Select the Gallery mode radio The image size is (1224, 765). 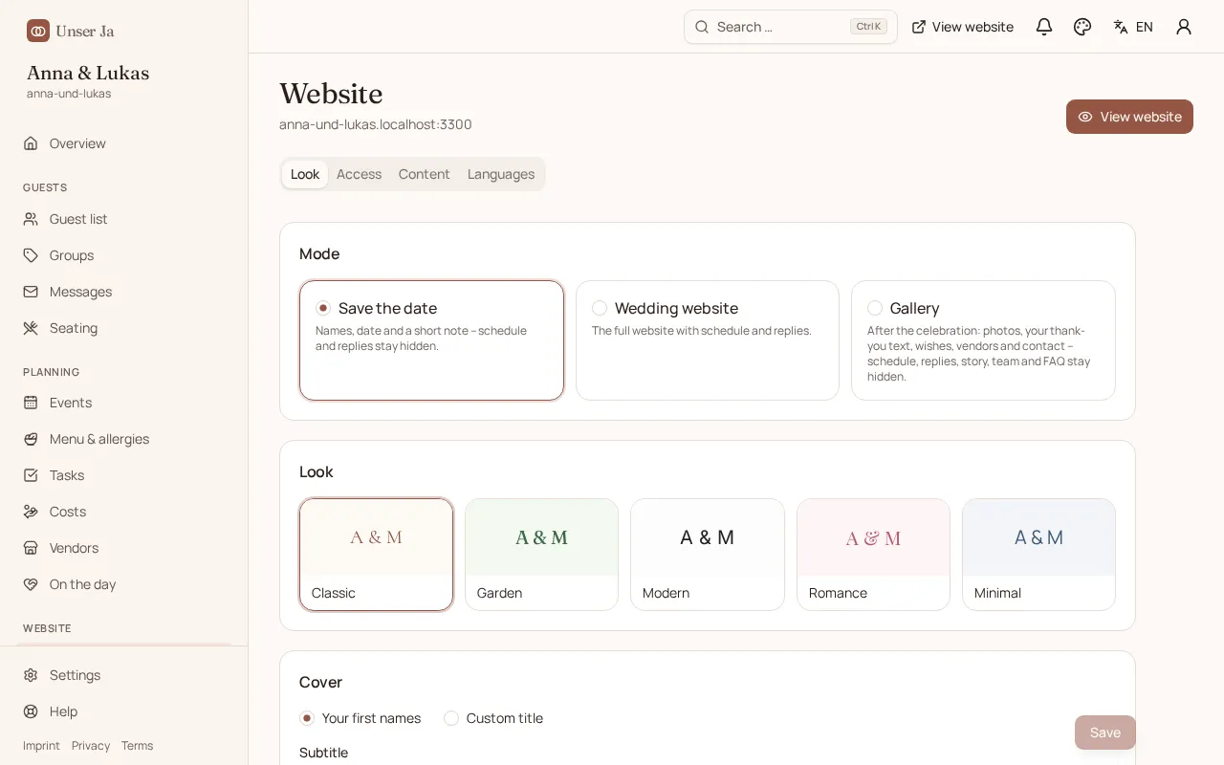pos(875,308)
